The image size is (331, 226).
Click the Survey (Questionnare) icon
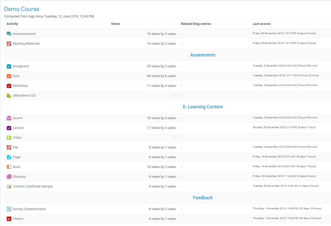[x=9, y=209]
